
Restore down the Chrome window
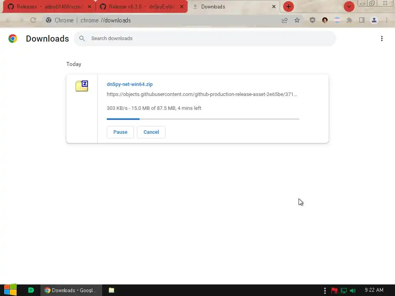click(372, 3)
